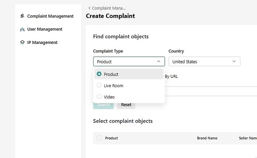Viewport: 257px width, 158px height.
Task: Click the Brand Name column header
Action: coord(207,138)
